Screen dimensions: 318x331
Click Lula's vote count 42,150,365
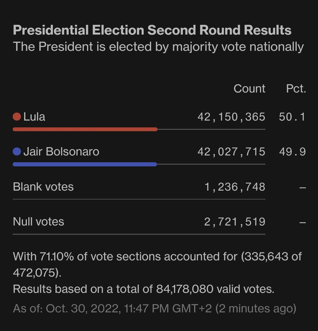tap(231, 117)
